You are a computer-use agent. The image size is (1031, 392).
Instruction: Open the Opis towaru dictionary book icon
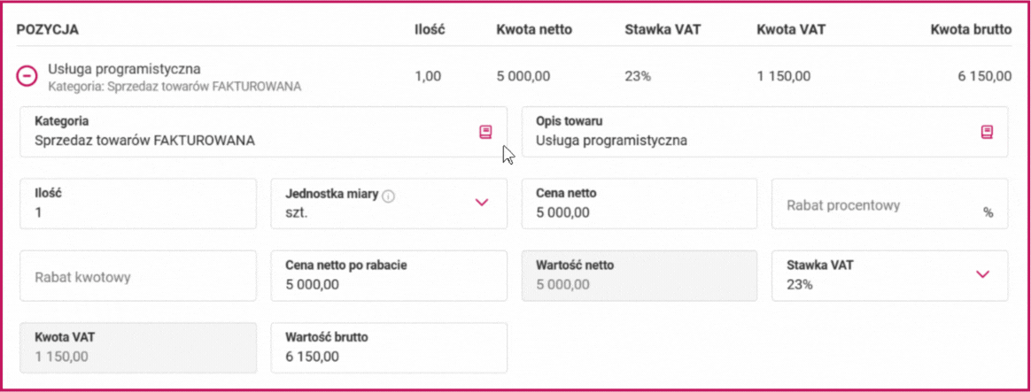[987, 132]
